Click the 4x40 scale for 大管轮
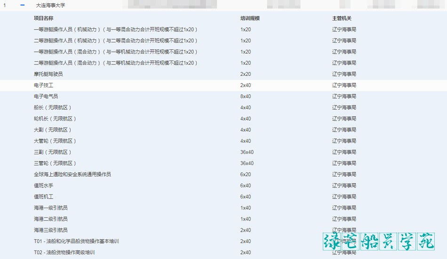This screenshot has height=259, width=447. pos(246,141)
